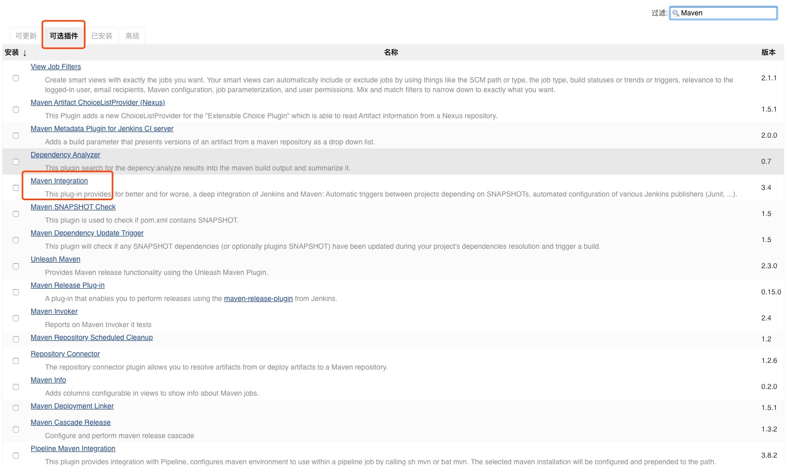Open the Maven Info plugin link
Viewport: 791px width, 475px height.
48,380
